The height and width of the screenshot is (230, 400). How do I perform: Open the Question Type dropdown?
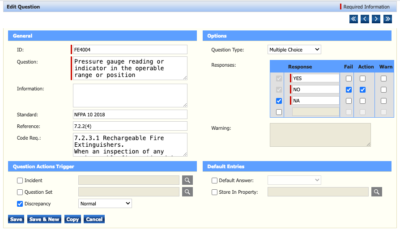pos(294,50)
